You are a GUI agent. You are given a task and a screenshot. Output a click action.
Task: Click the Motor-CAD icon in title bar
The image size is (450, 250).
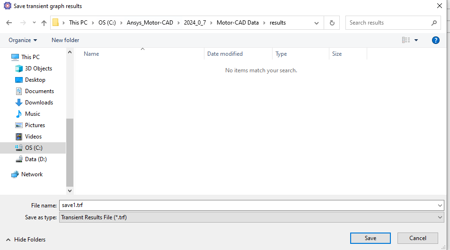coord(8,6)
